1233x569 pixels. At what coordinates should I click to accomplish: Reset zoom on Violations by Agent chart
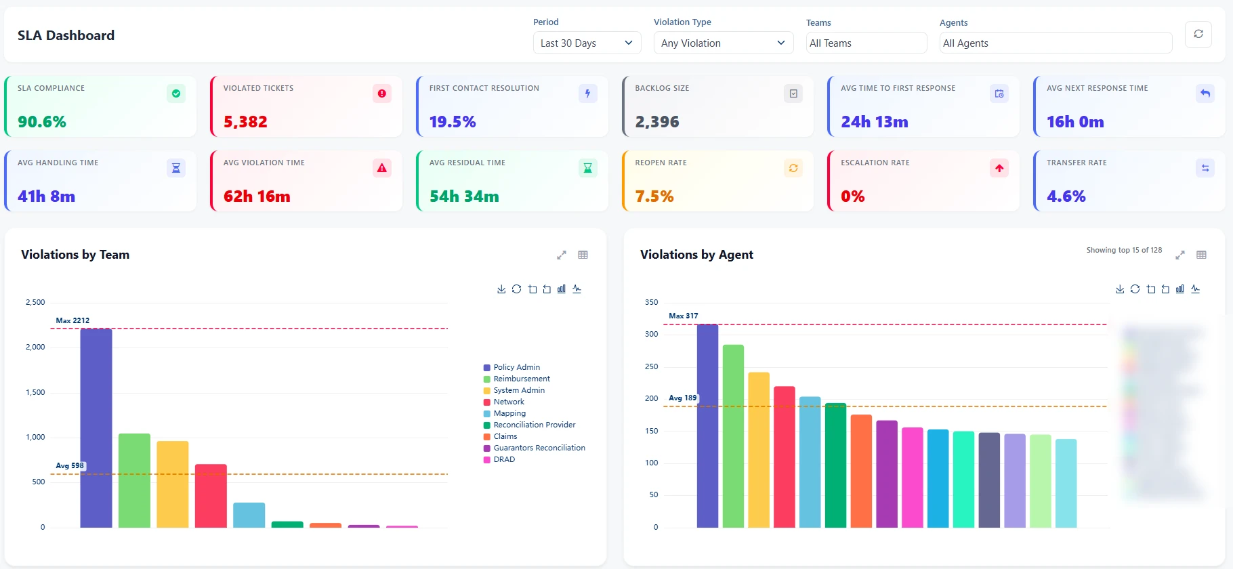[1165, 289]
